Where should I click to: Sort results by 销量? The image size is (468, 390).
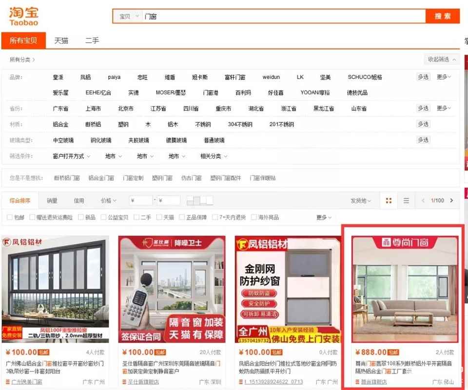[x=52, y=201]
